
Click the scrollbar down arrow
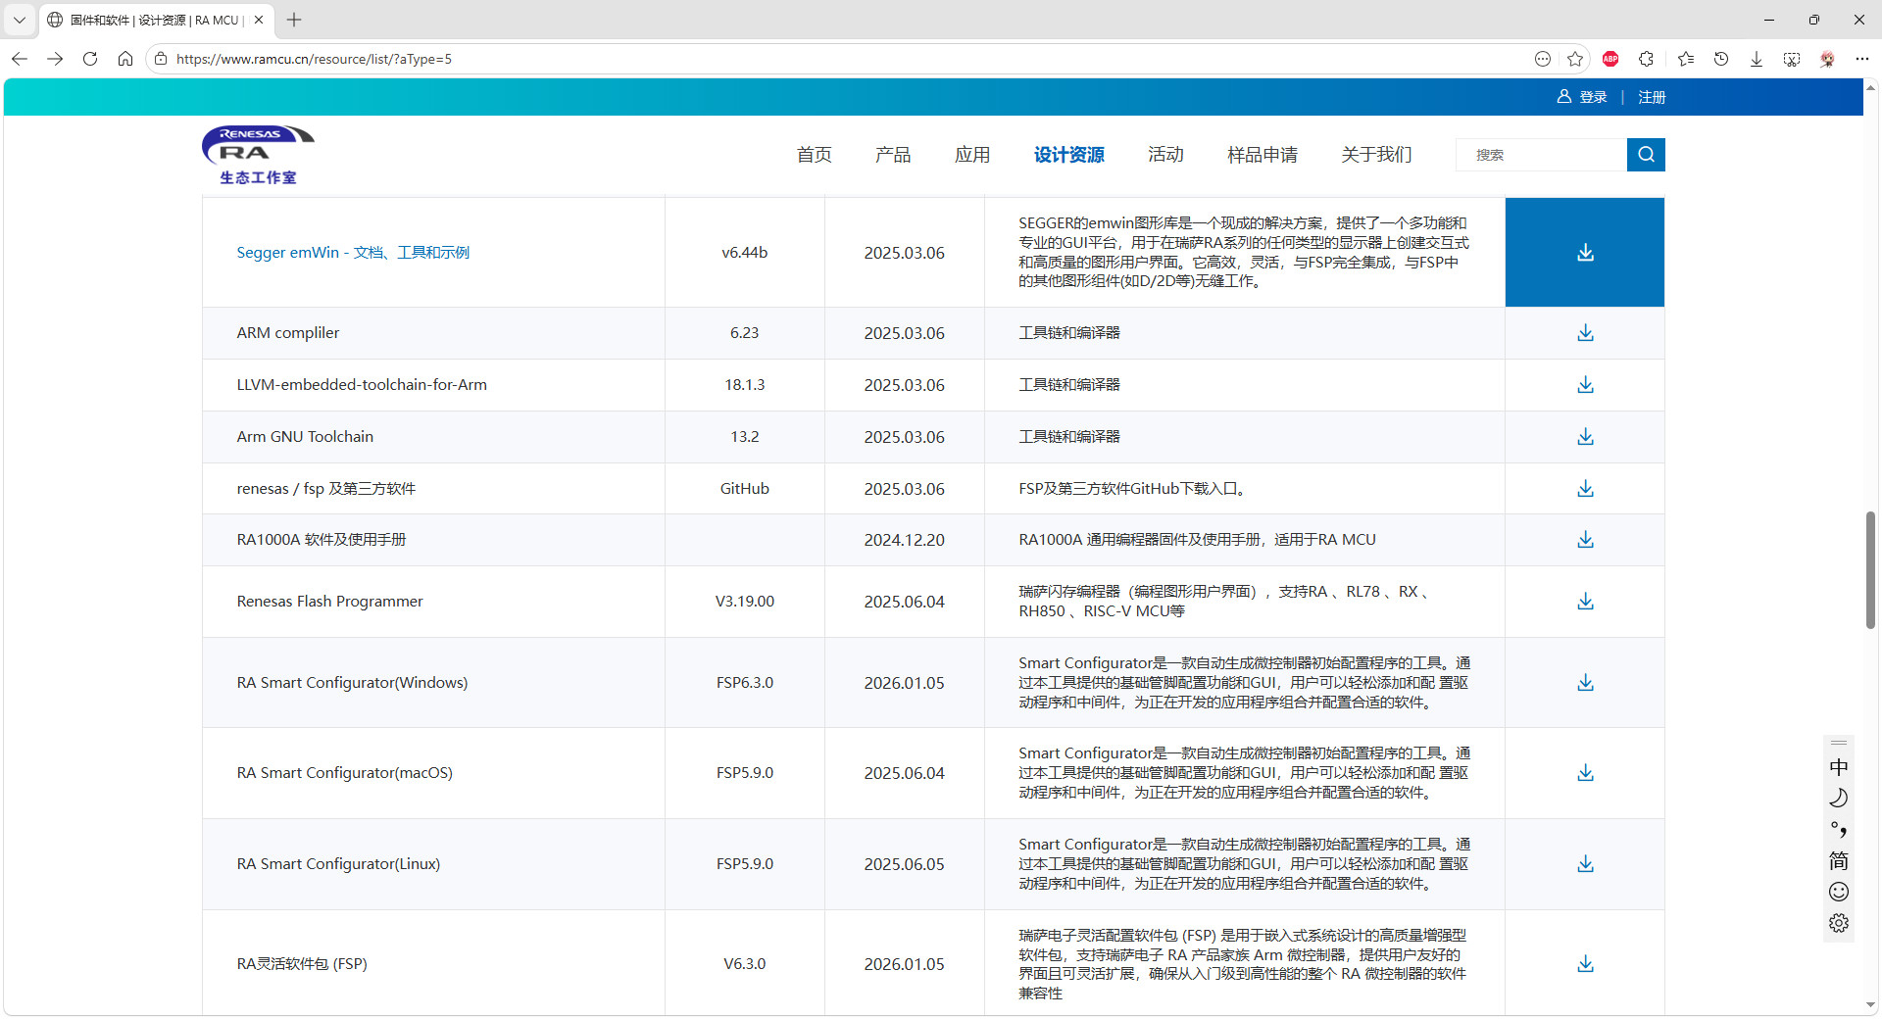click(x=1870, y=1004)
